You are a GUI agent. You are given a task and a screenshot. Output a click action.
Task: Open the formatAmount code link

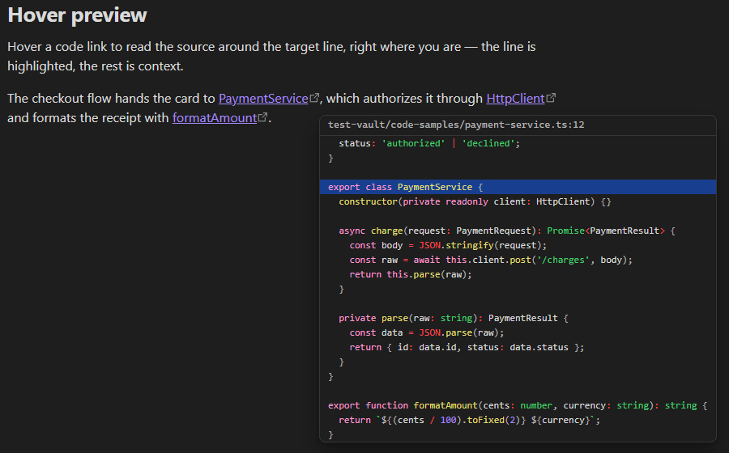coord(215,118)
